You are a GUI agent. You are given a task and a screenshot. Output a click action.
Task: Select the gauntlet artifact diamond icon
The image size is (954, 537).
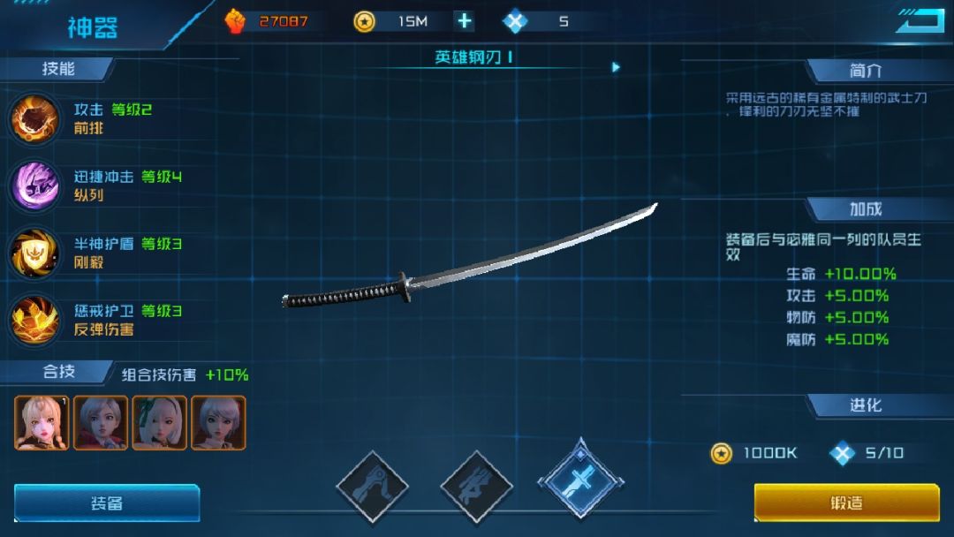point(373,486)
